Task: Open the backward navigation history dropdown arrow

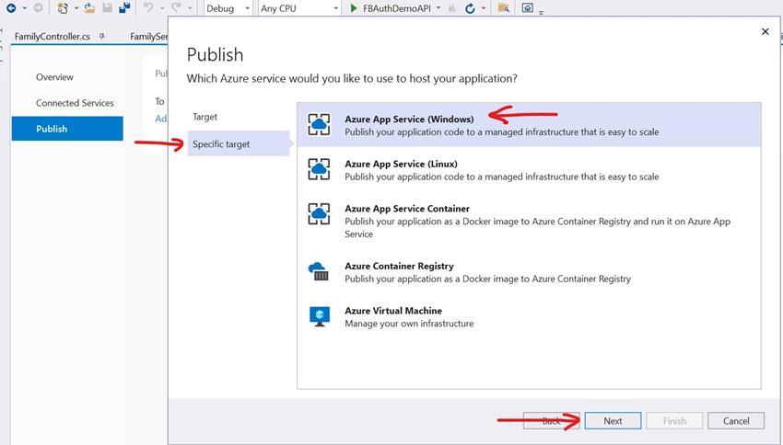Action: (x=24, y=8)
